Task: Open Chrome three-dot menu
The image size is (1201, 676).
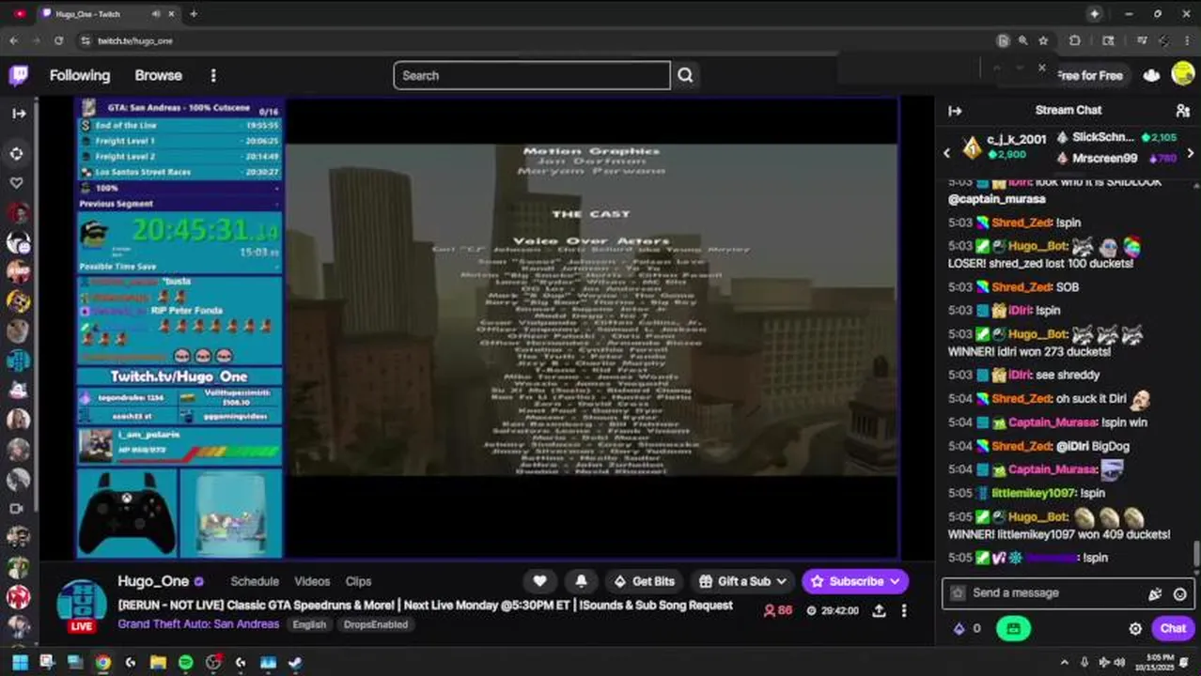Action: [x=1186, y=40]
